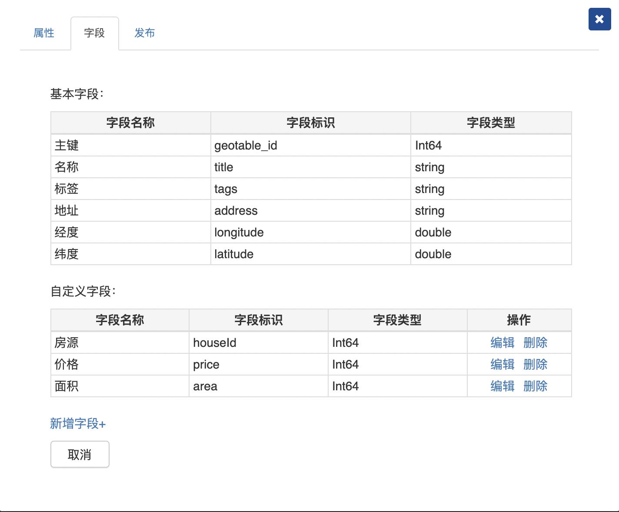Select the 地址 field name cell

click(131, 210)
